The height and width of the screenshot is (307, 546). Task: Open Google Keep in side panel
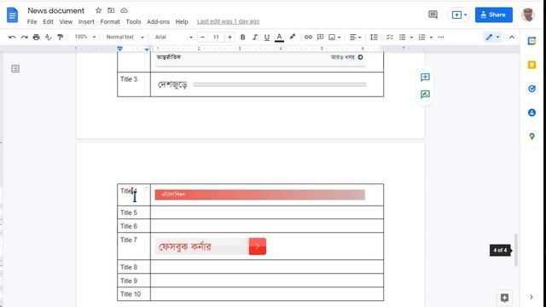tap(531, 65)
